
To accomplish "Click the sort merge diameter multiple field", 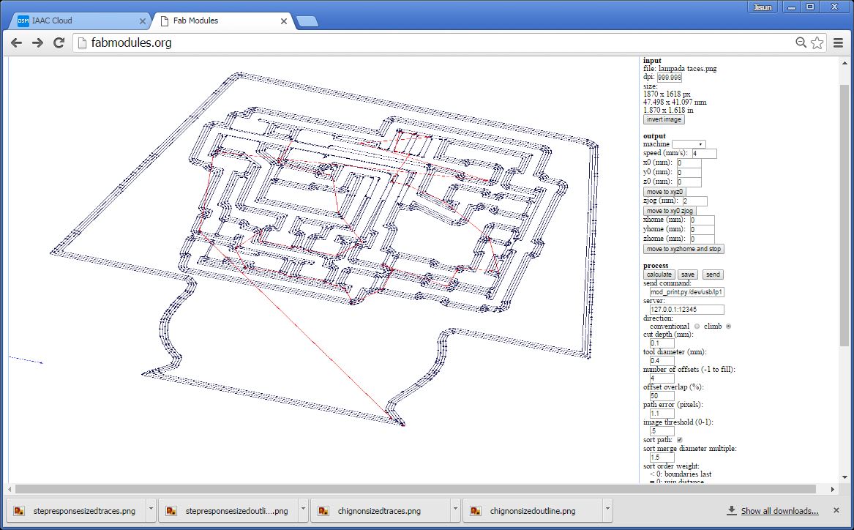I will pos(662,458).
